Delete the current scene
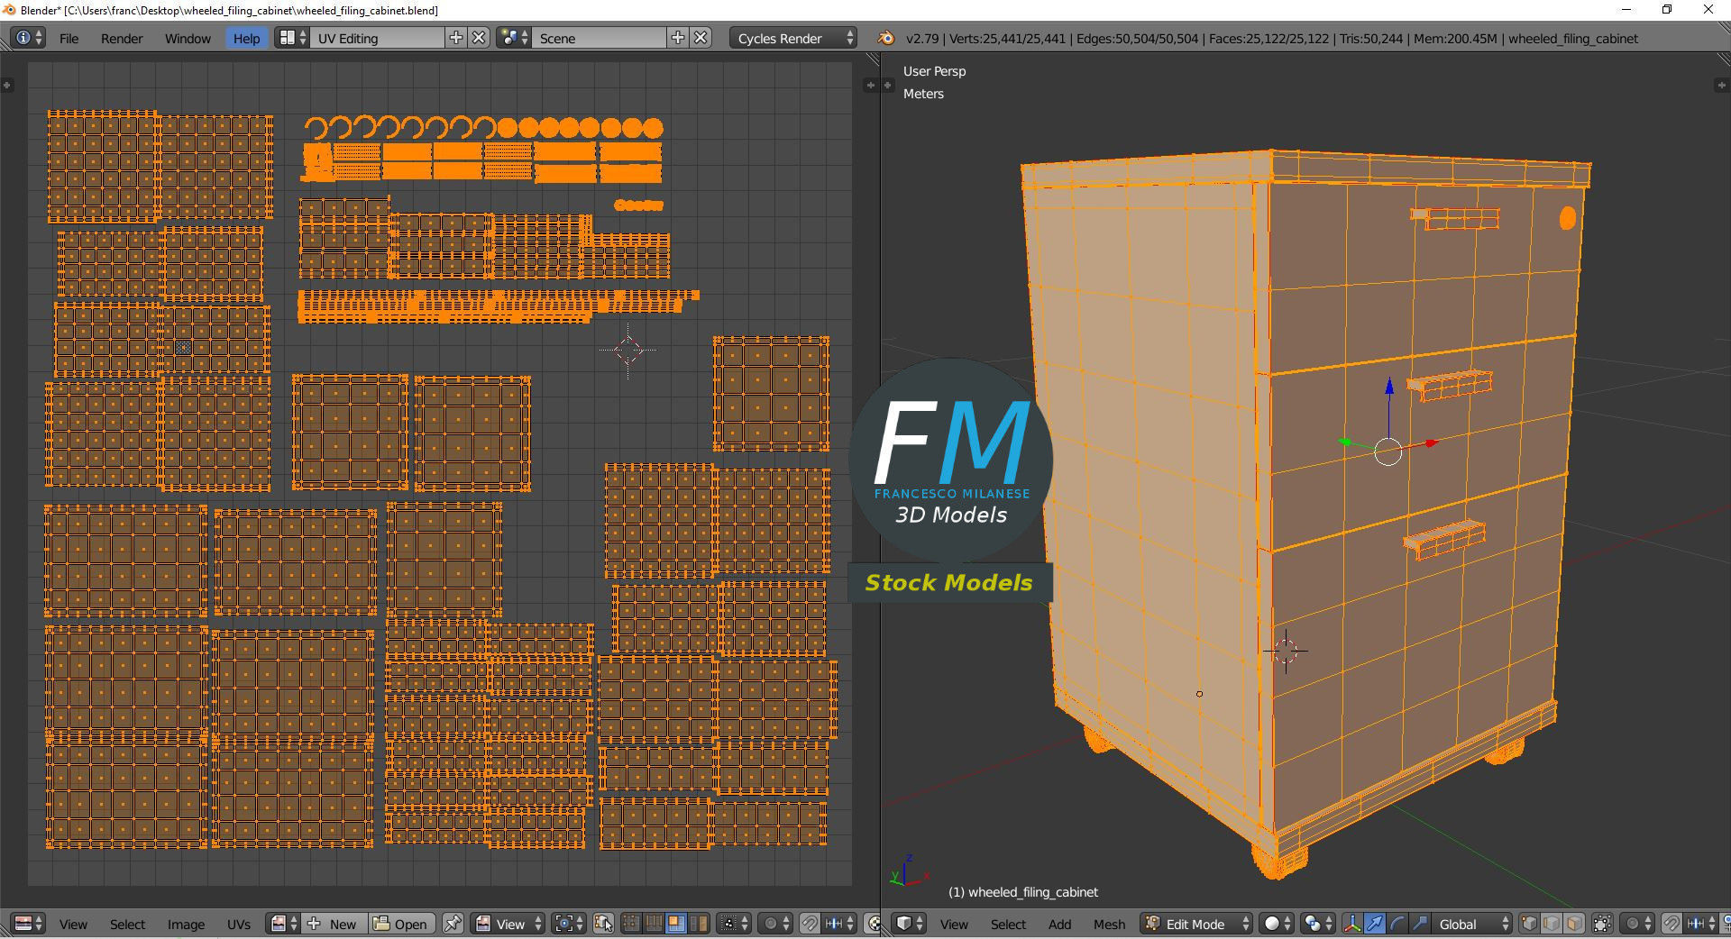Image resolution: width=1731 pixels, height=939 pixels. pos(701,38)
